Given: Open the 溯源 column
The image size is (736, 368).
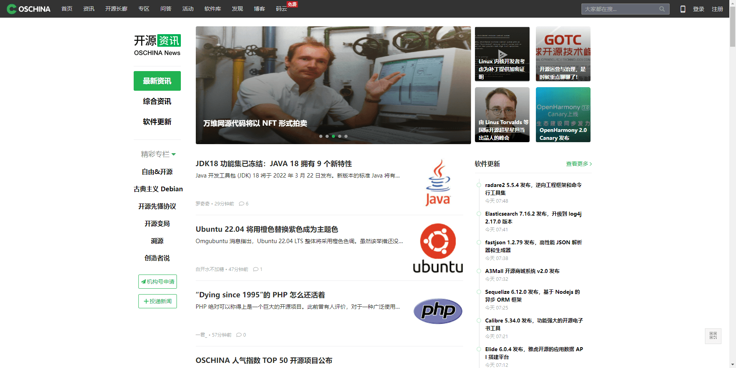Looking at the screenshot, I should 157,241.
